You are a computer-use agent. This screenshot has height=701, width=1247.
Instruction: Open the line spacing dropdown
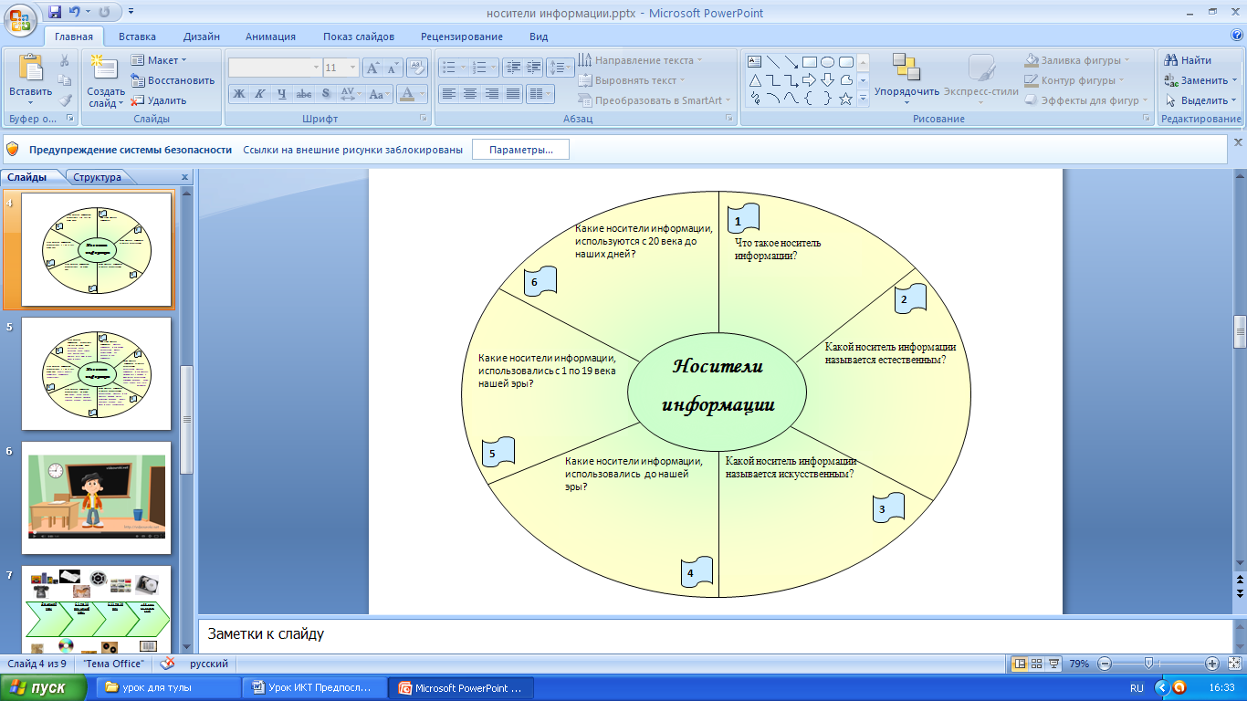561,68
